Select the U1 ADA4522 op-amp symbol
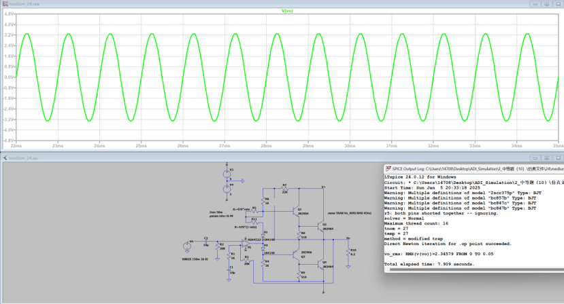This screenshot has height=304, width=564. click(x=246, y=244)
